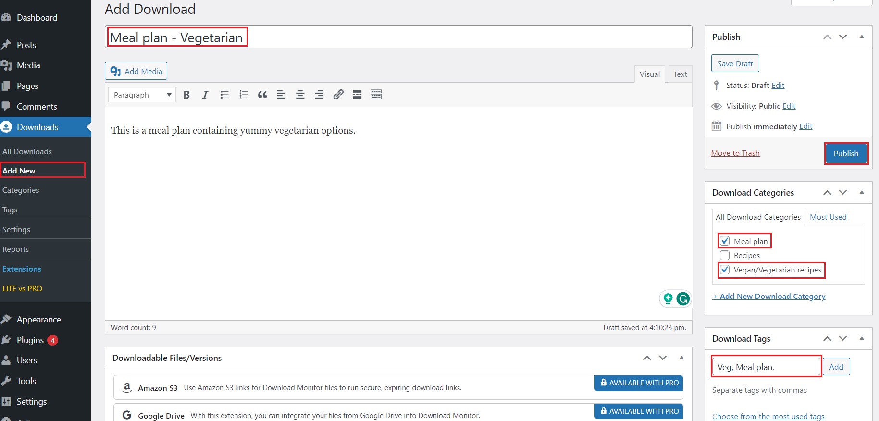Open the Most Used categories tab
Image resolution: width=879 pixels, height=421 pixels.
point(828,217)
